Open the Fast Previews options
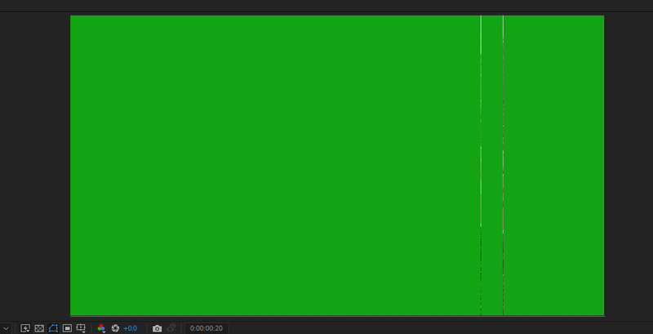 click(25, 328)
